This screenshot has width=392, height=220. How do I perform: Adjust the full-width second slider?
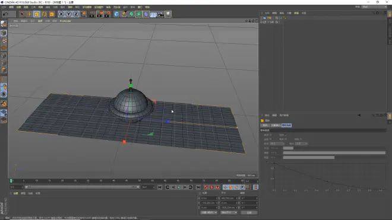coord(334,152)
